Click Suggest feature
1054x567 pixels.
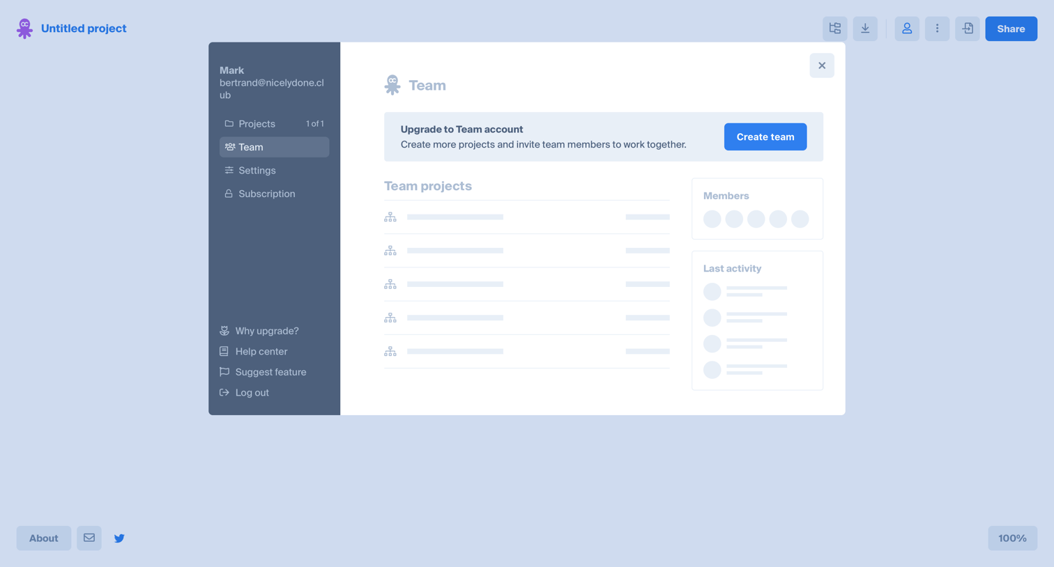click(263, 372)
